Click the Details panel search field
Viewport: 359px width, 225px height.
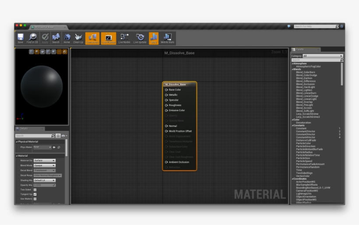[35, 136]
